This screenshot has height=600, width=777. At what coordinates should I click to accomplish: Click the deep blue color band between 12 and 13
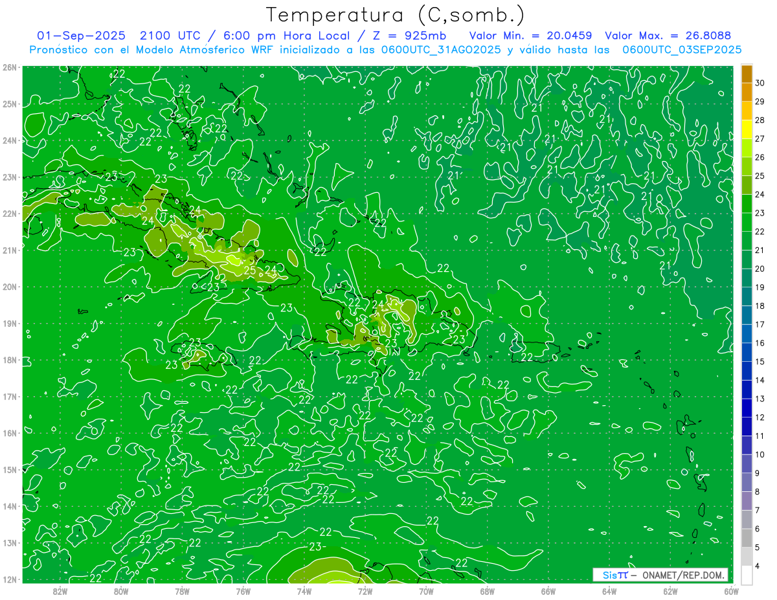click(747, 408)
